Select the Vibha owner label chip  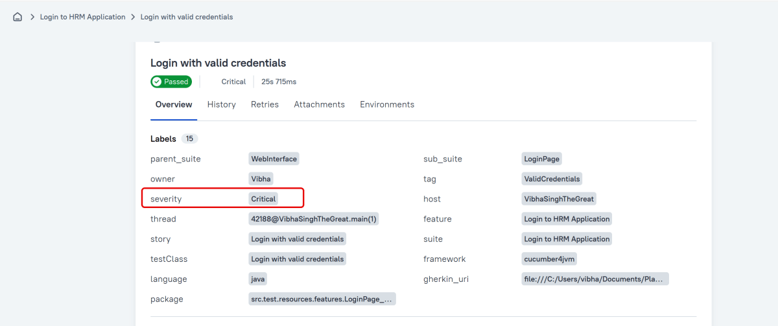261,179
